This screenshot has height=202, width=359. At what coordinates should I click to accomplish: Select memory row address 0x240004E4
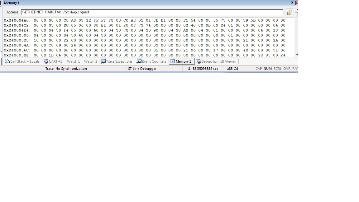pos(17,30)
